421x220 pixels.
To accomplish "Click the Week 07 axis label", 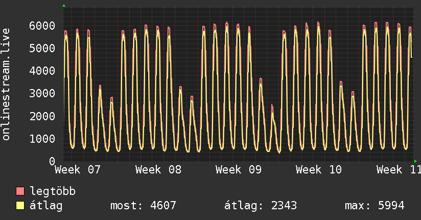I will (x=78, y=170).
